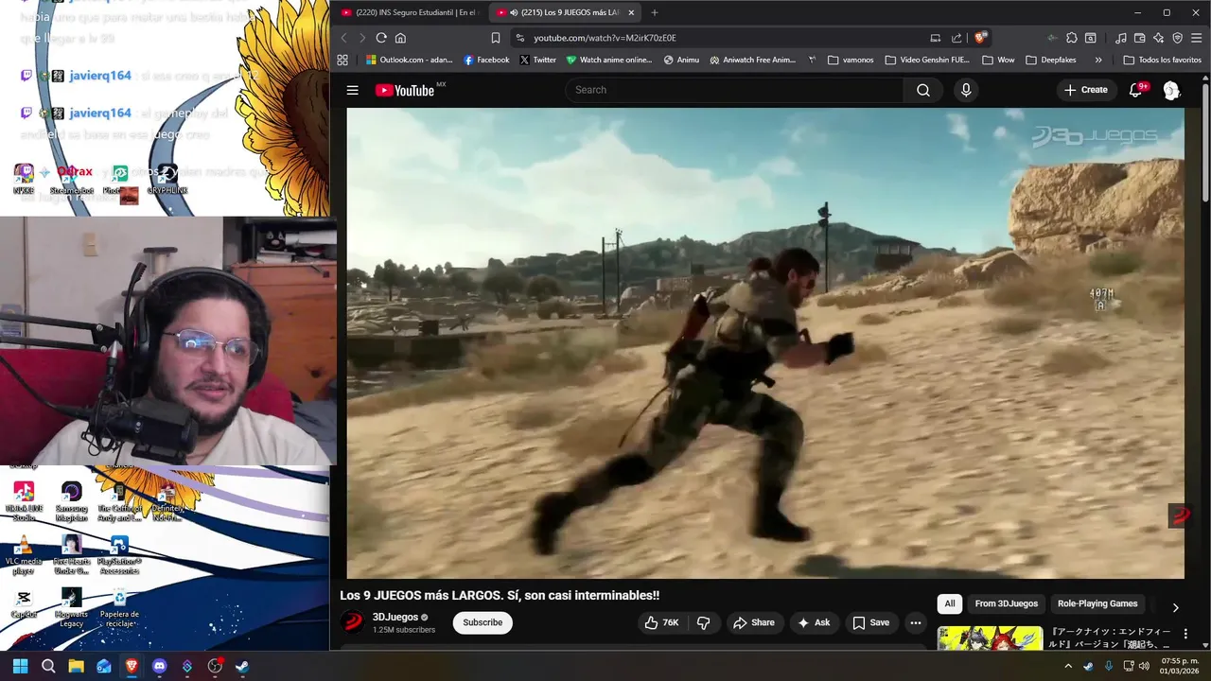1211x681 pixels.
Task: Click the Create button on YouTube
Action: tap(1086, 90)
